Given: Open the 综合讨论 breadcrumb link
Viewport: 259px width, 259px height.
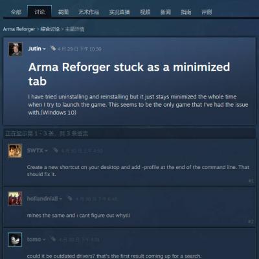Looking at the screenshot, I should [x=50, y=29].
